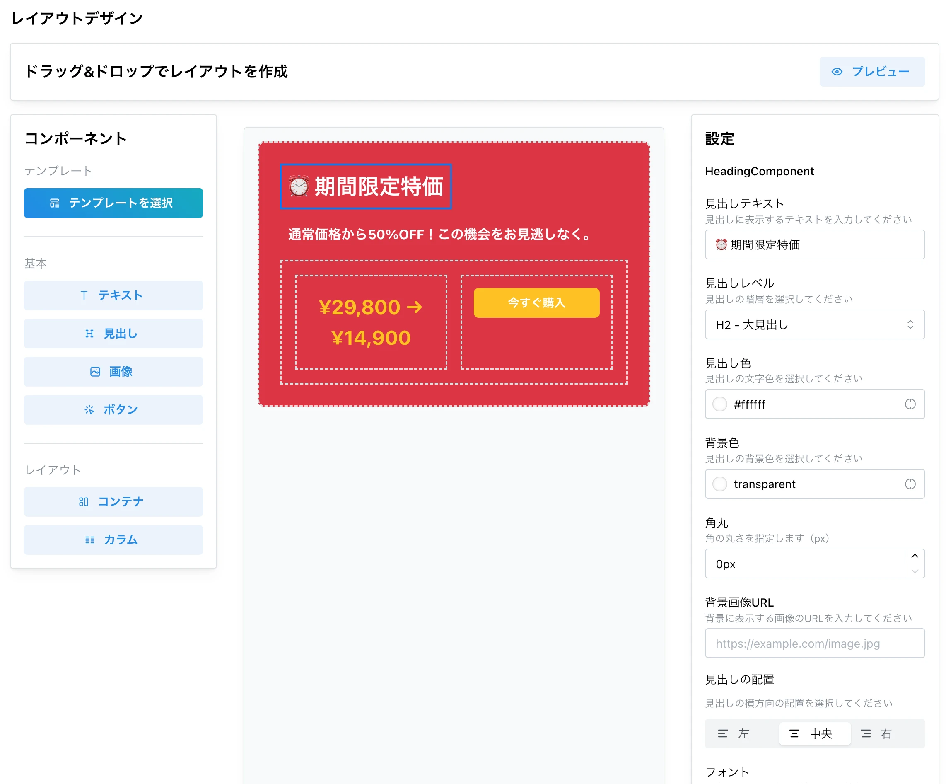Click the template select icon button
The width and height of the screenshot is (946, 784).
54,203
